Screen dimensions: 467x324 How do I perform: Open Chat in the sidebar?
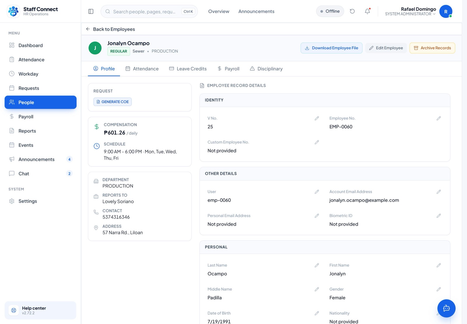pyautogui.click(x=41, y=174)
